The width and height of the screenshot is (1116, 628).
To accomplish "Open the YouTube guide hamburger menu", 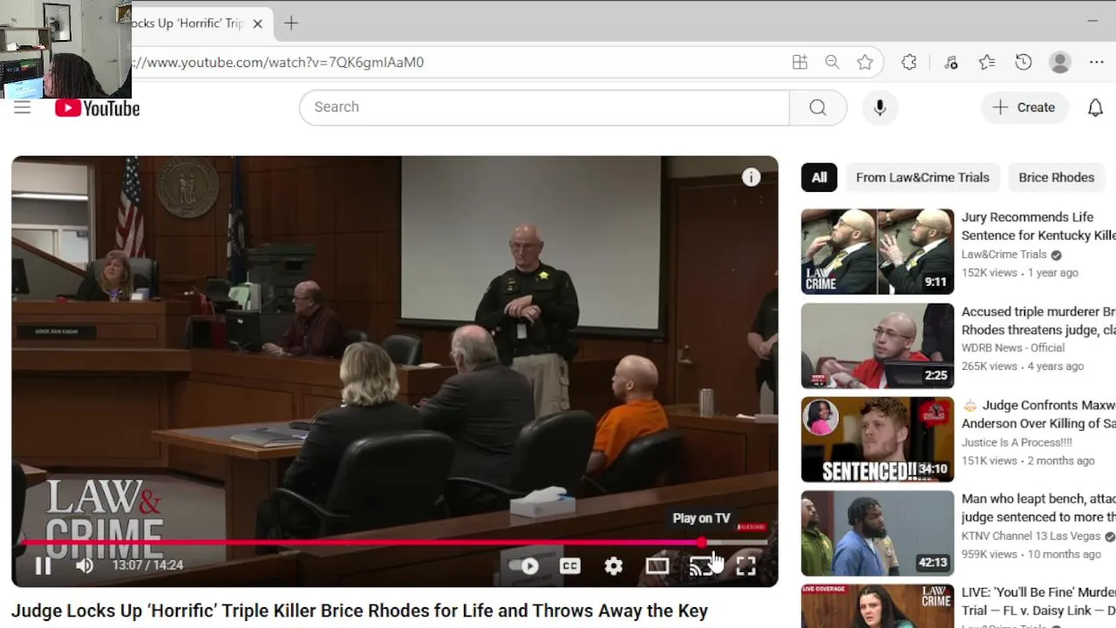I will point(23,107).
